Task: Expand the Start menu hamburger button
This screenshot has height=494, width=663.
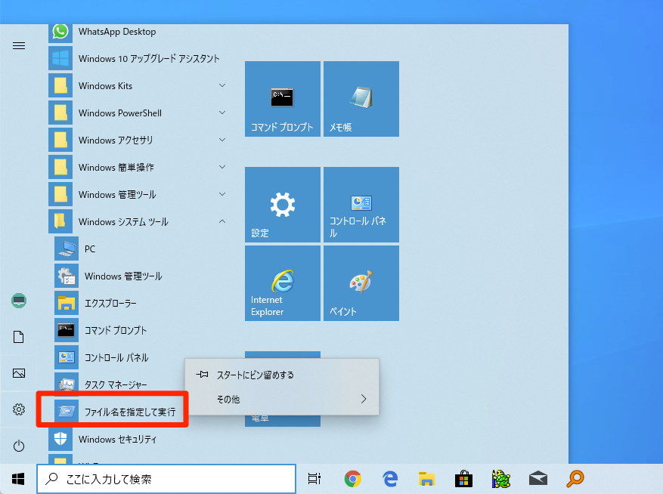Action: (19, 45)
